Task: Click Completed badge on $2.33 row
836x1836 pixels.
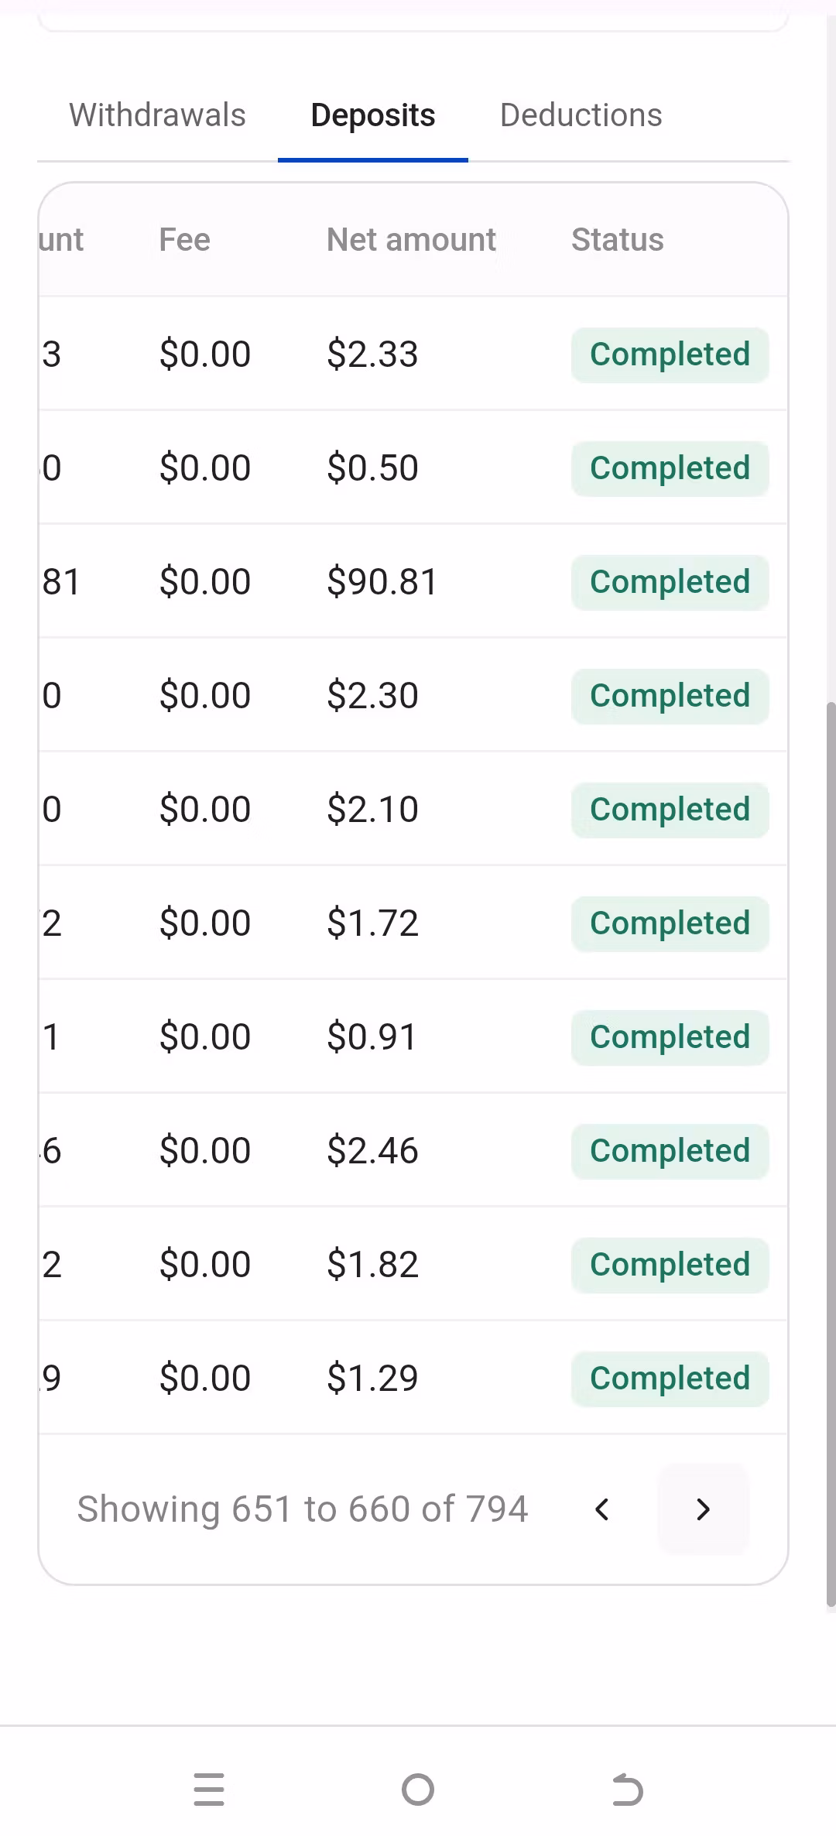Action: tap(670, 355)
